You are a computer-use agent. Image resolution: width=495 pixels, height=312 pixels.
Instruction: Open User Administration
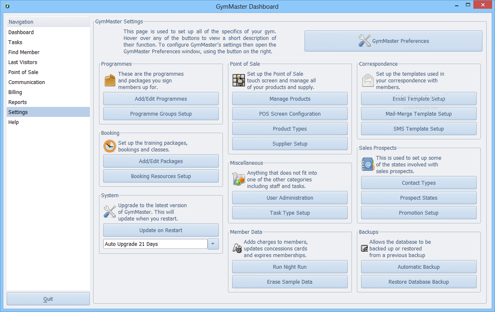[x=290, y=198]
